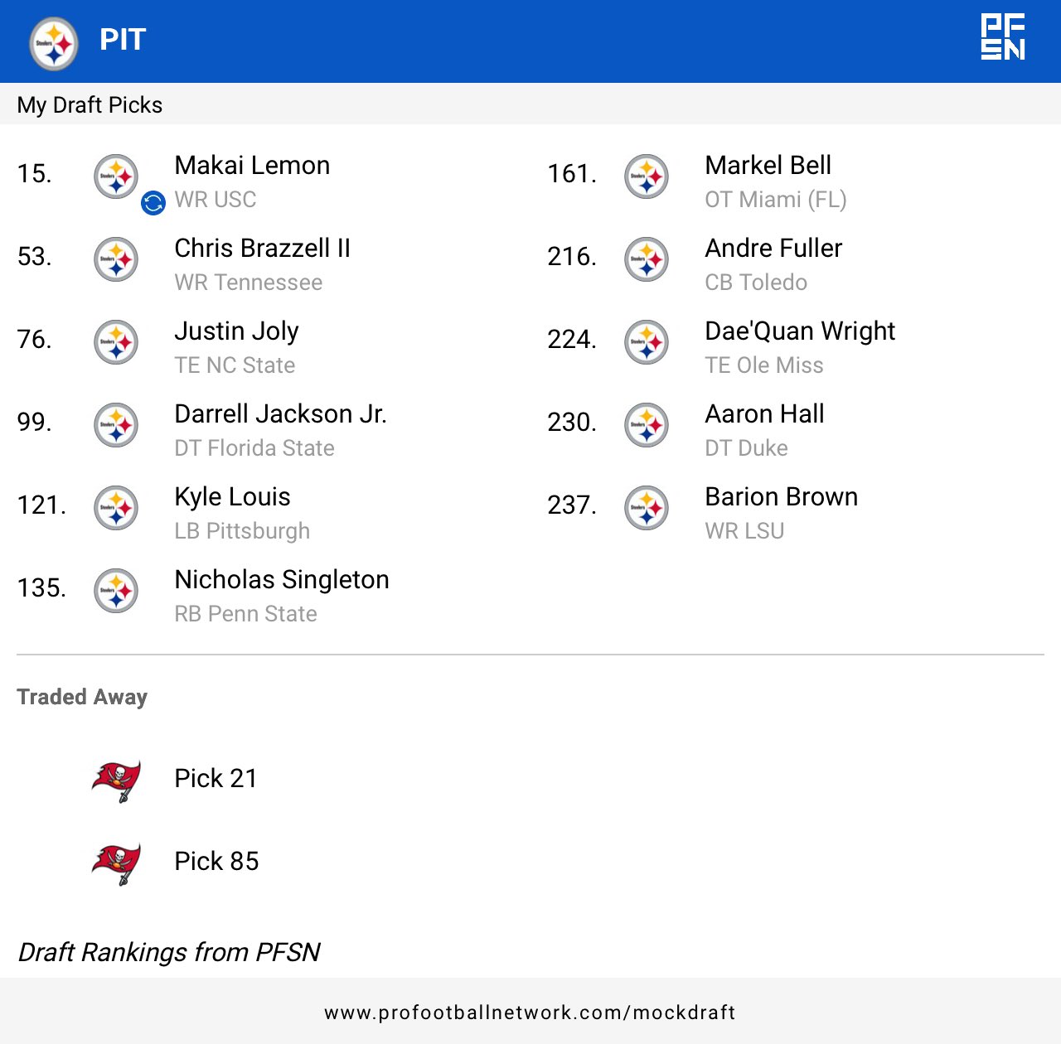Click on Markel Bell player name
This screenshot has width=1061, height=1044.
[x=768, y=166]
